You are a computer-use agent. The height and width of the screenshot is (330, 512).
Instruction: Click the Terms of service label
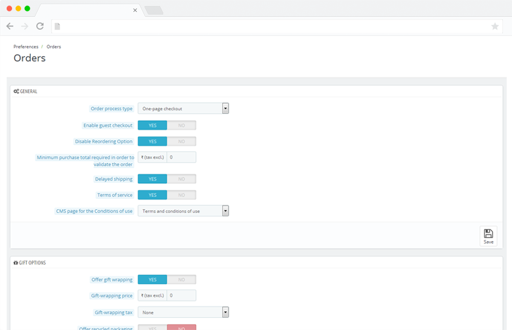(115, 195)
